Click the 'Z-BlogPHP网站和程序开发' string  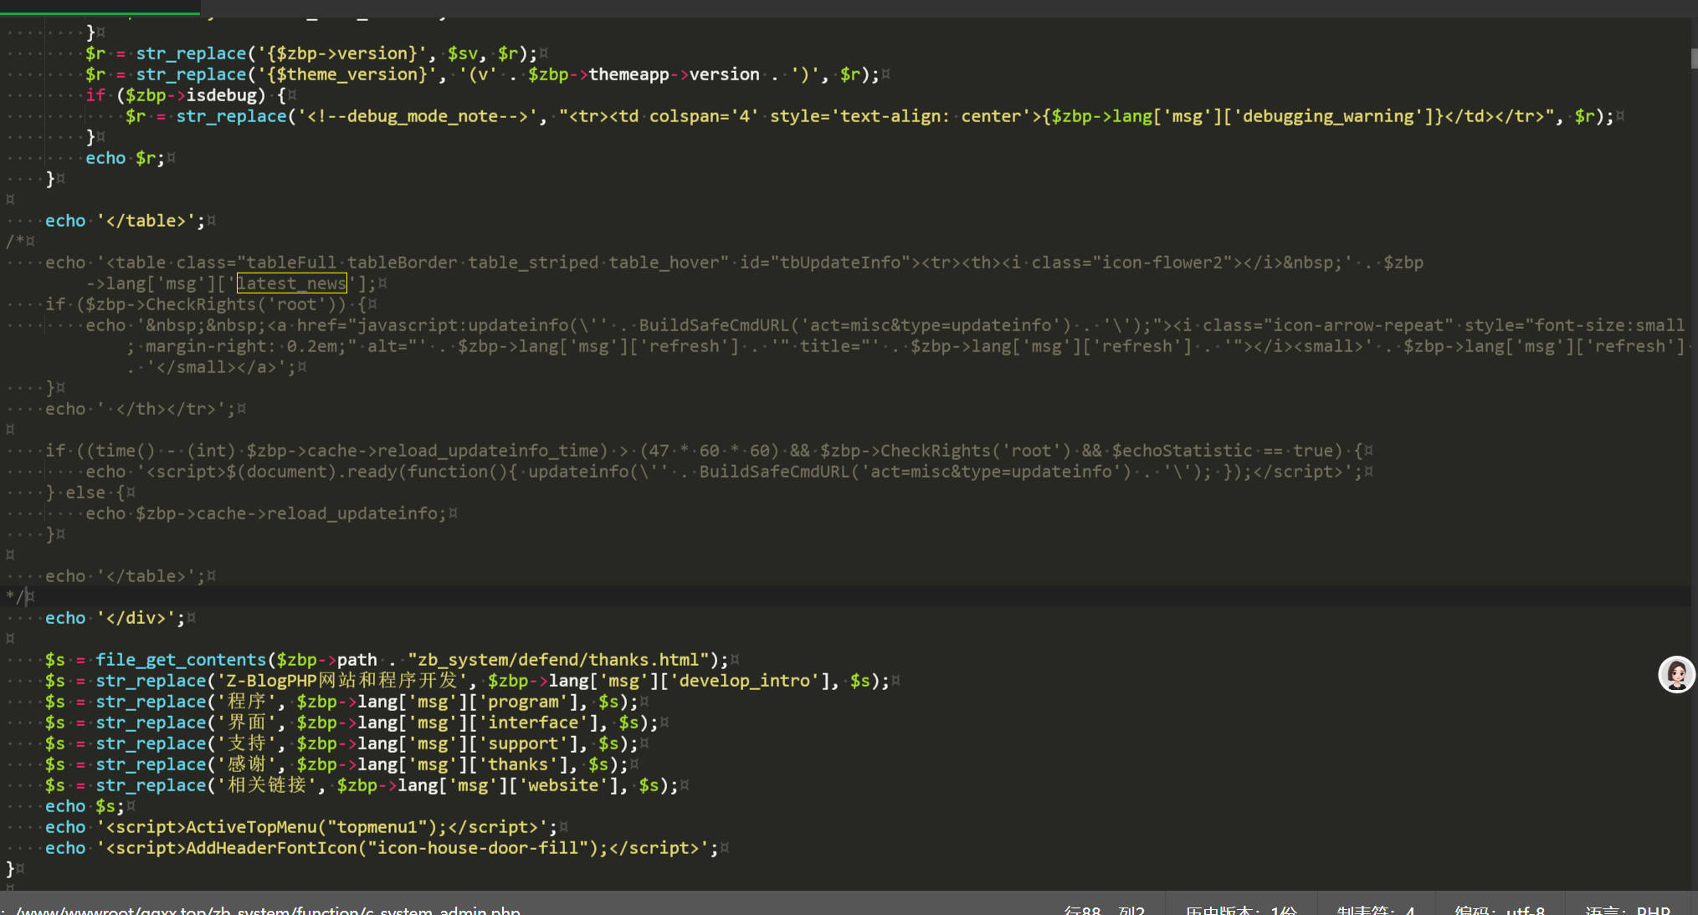341,681
